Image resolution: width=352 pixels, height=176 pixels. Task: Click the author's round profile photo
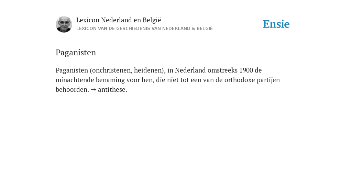point(64,24)
